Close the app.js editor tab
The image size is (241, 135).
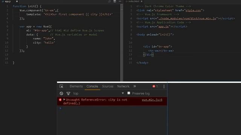[x=17, y=1]
